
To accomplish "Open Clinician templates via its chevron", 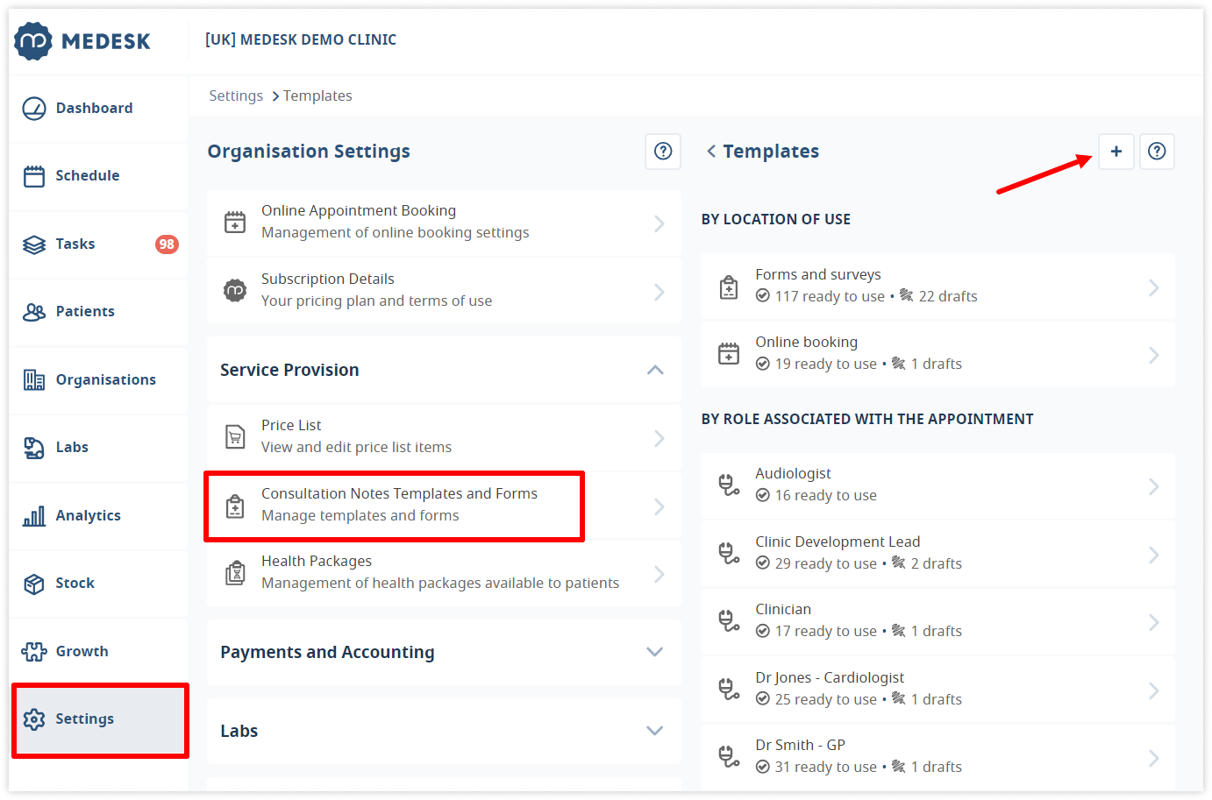I will point(1154,622).
